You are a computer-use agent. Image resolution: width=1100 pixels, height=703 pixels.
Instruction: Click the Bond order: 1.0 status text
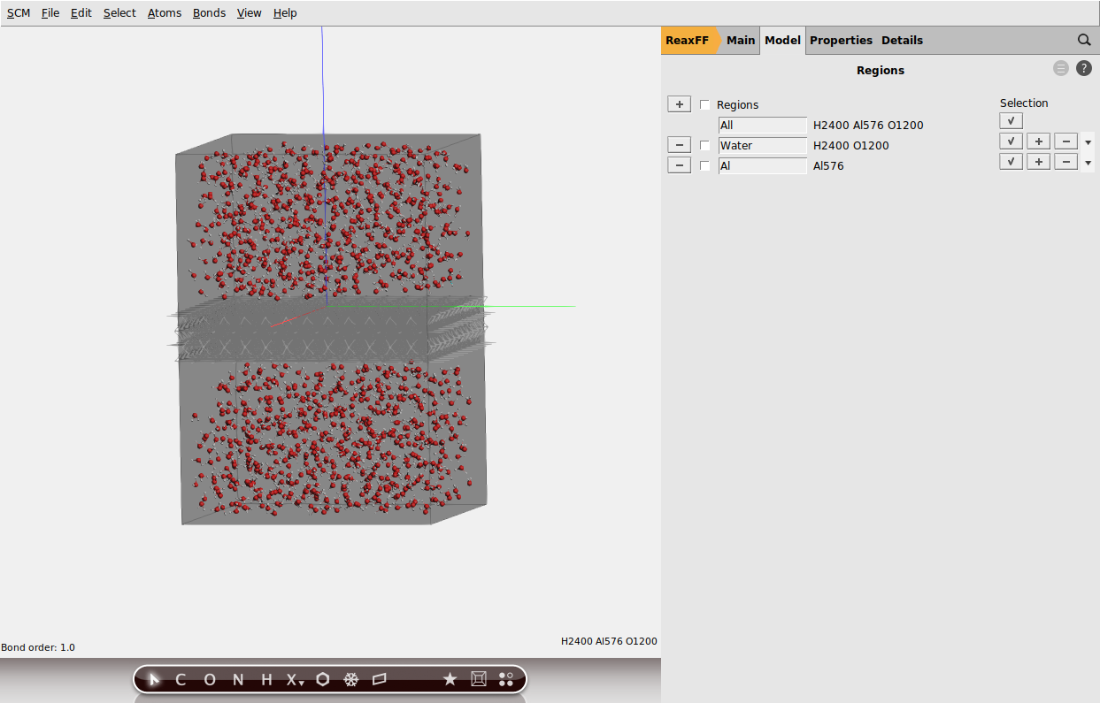pyautogui.click(x=38, y=647)
